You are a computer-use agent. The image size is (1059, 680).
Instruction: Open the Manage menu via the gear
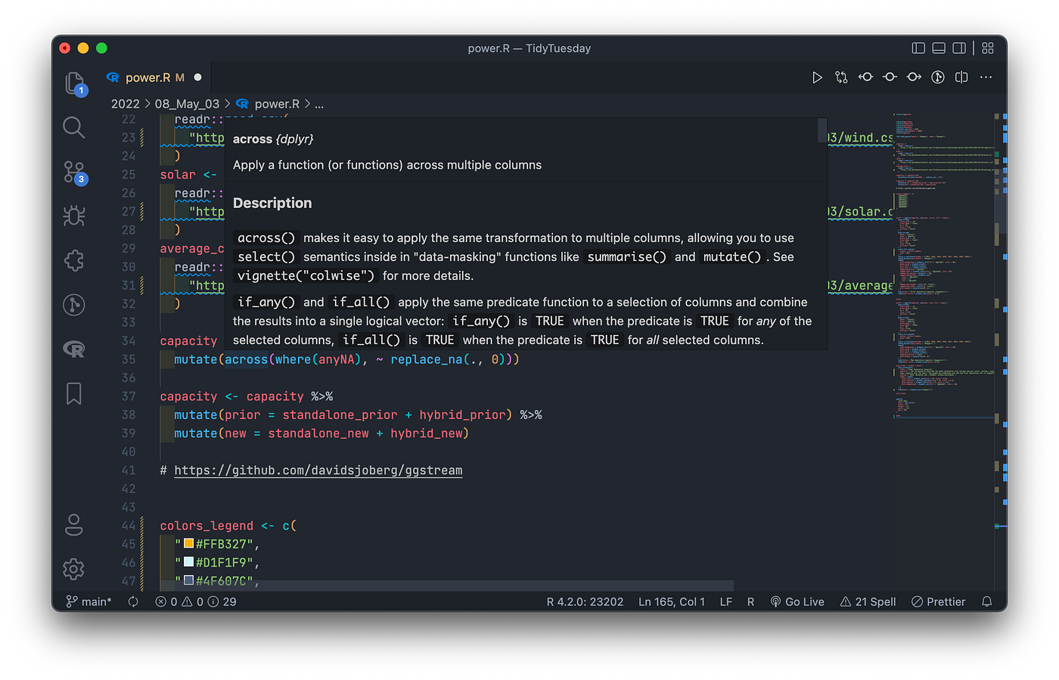[73, 569]
